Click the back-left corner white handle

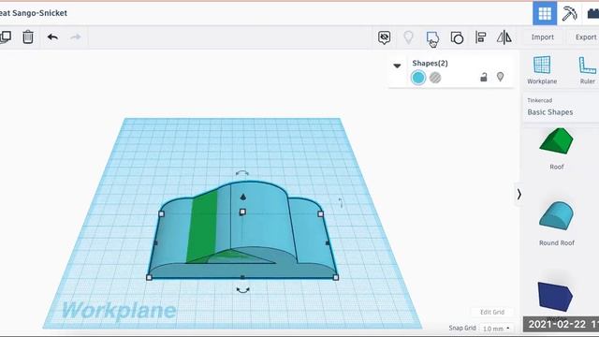pos(161,214)
